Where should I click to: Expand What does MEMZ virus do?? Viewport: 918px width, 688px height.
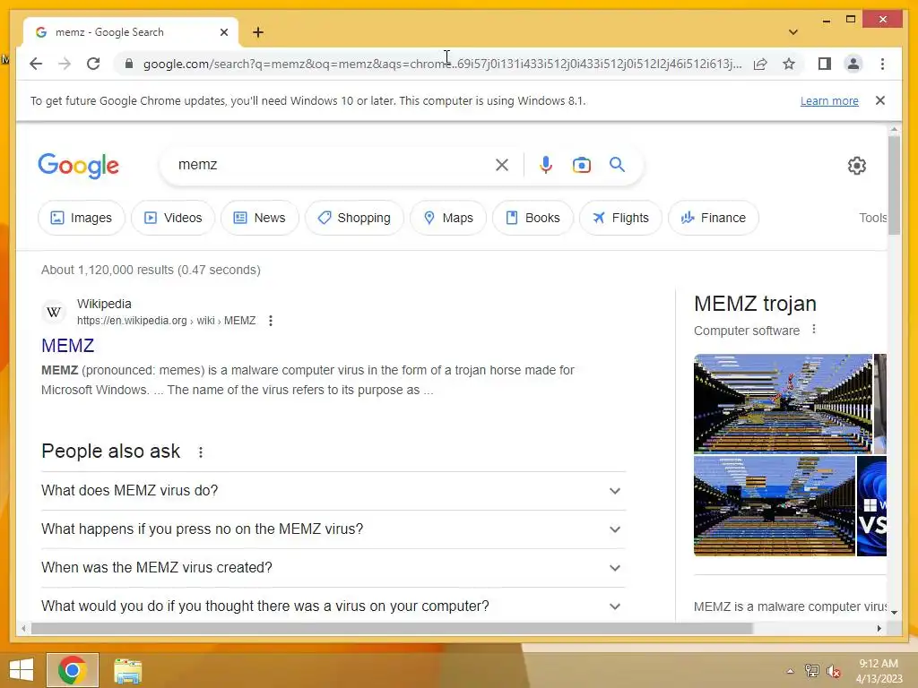(x=333, y=490)
